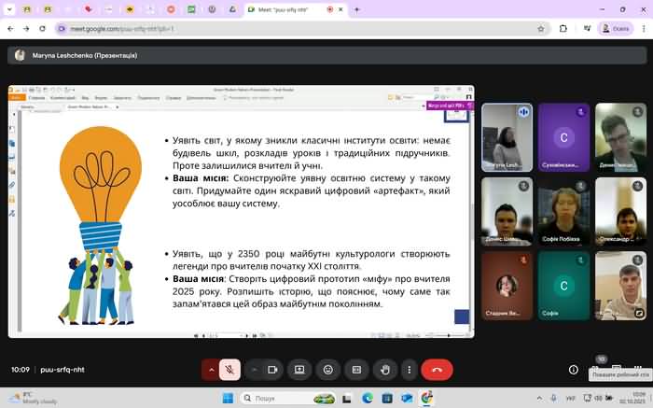The image size is (653, 408).
Task: Open the more options three-dot menu
Action: 408,370
